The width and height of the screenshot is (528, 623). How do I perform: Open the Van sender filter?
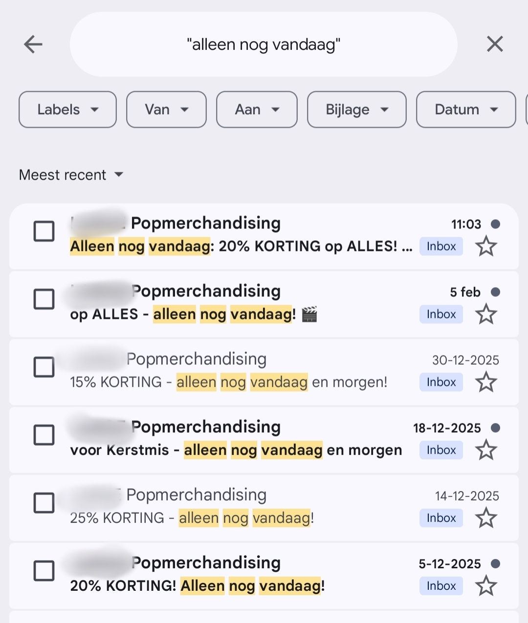pyautogui.click(x=166, y=109)
